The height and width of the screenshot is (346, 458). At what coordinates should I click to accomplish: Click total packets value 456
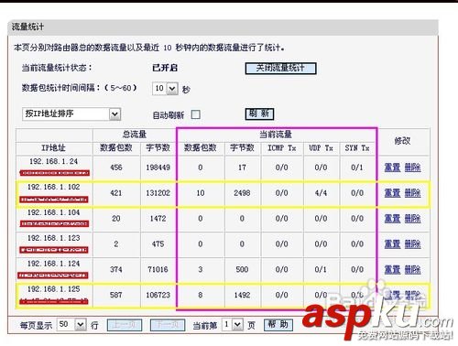(x=116, y=168)
